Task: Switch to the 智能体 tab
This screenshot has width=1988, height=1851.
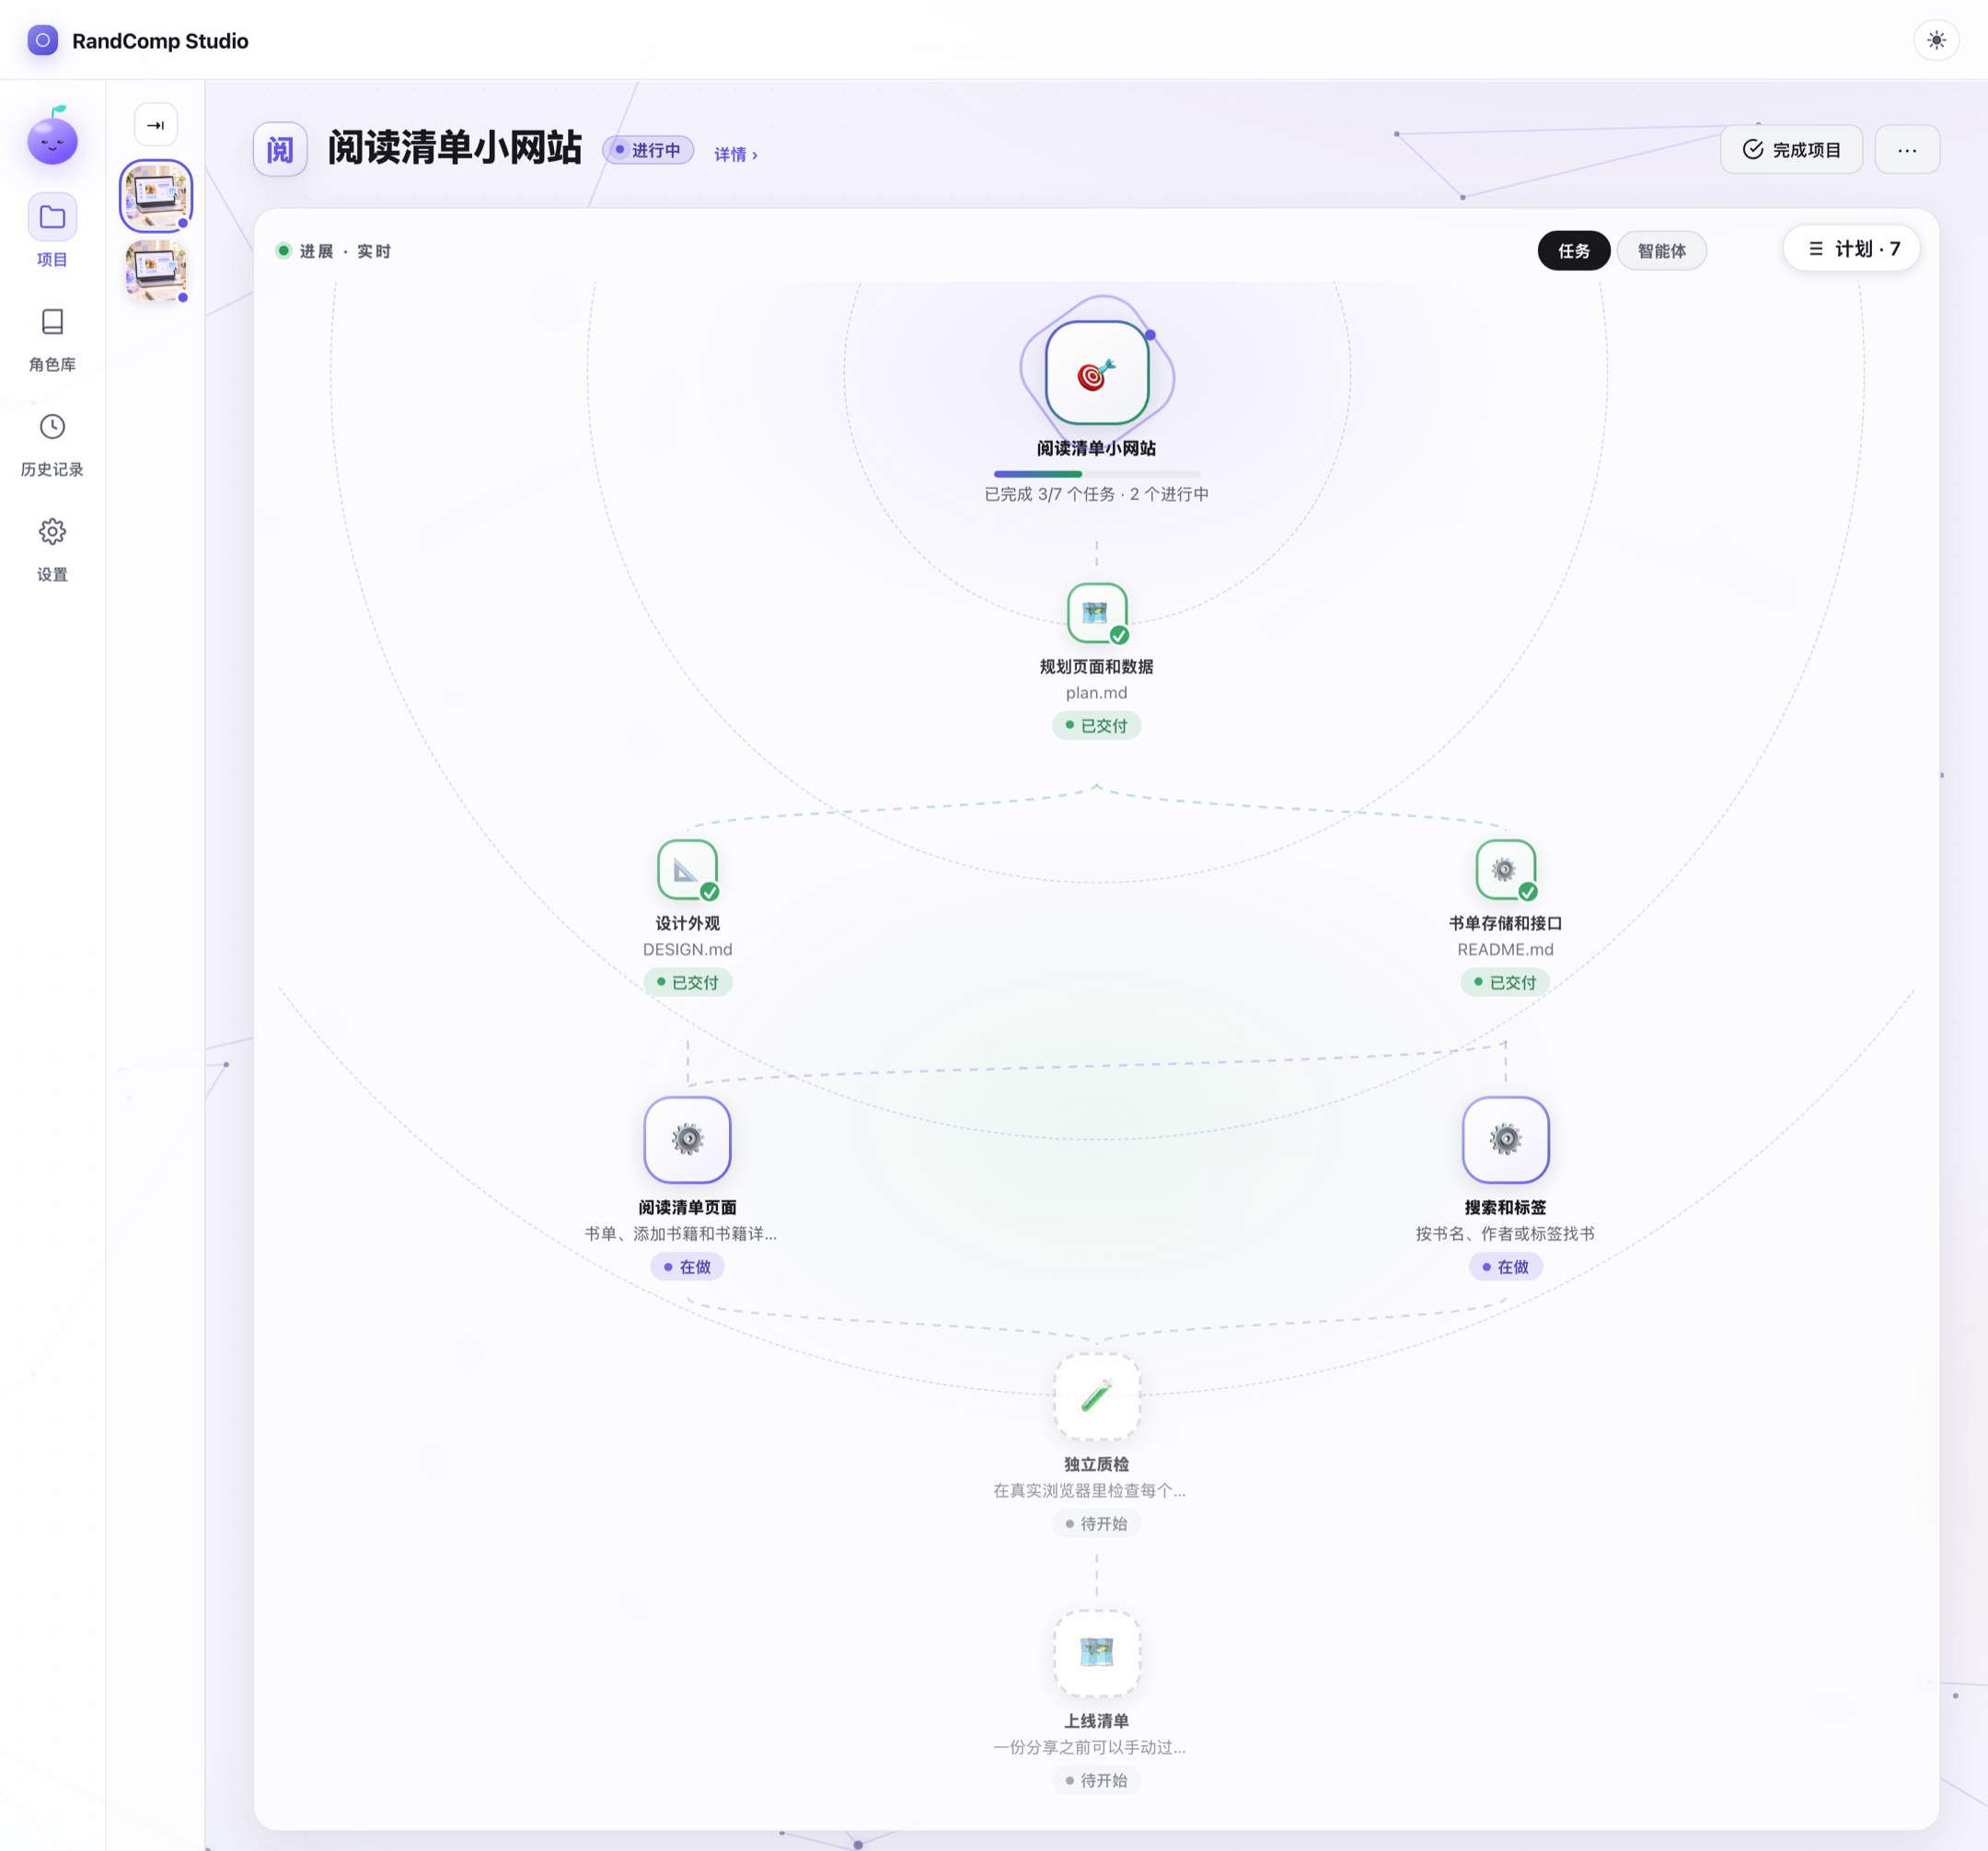Action: pyautogui.click(x=1661, y=251)
